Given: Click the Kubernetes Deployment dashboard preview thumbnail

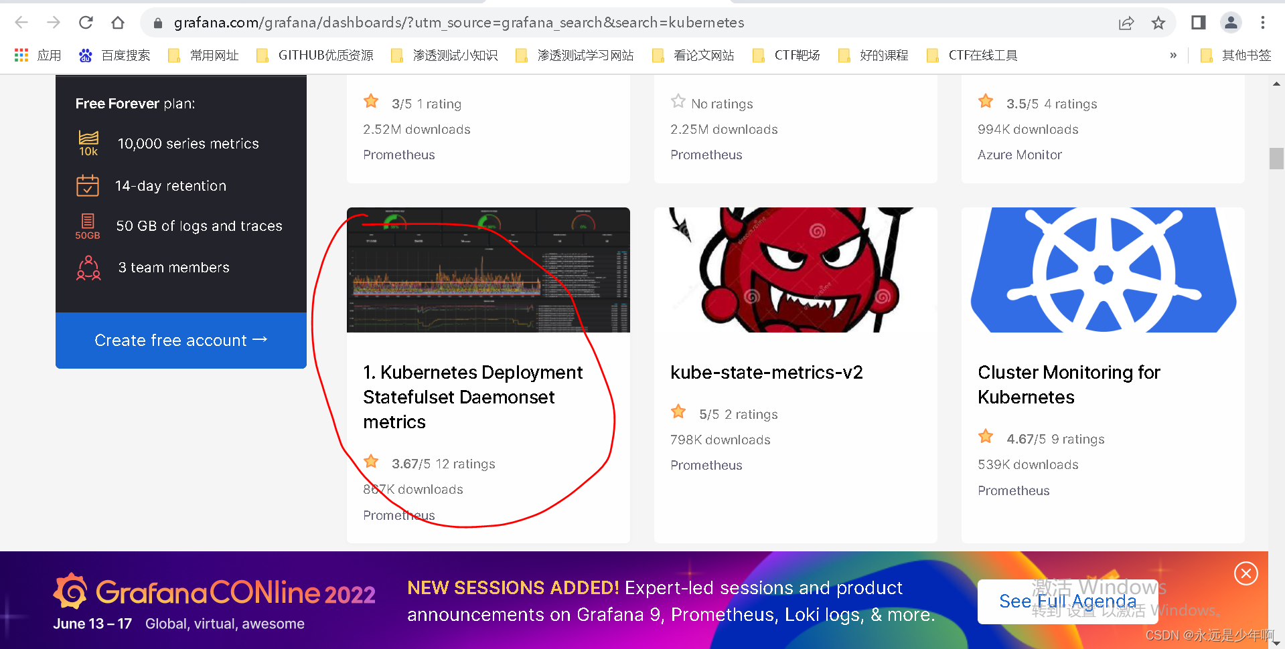Looking at the screenshot, I should tap(488, 270).
